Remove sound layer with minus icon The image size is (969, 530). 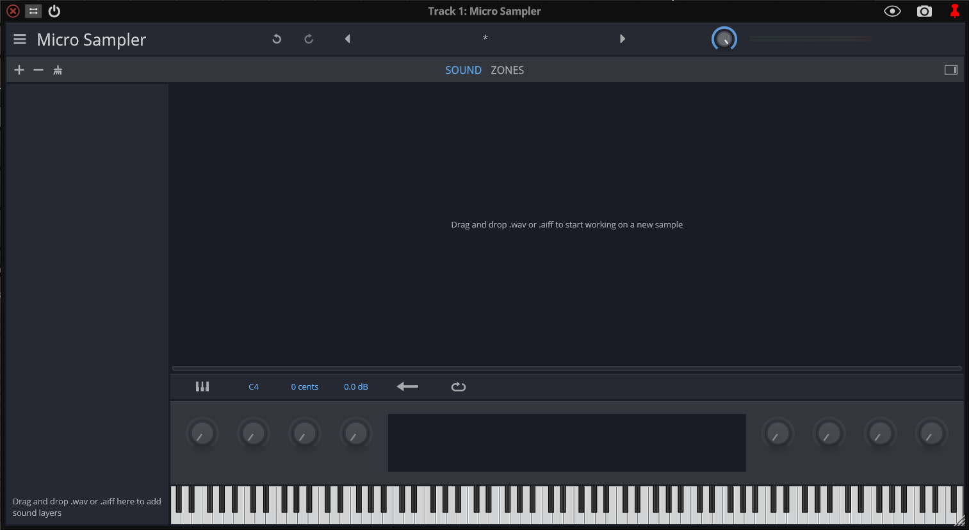pos(38,70)
